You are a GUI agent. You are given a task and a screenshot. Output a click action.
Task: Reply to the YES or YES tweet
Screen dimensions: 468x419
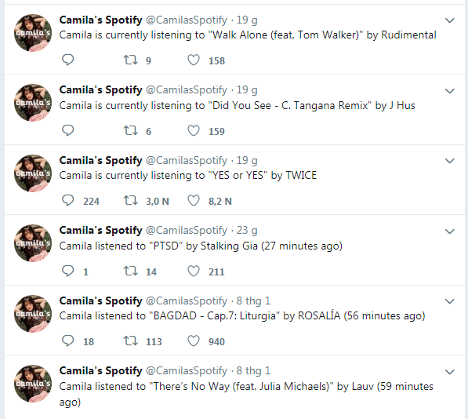(67, 200)
